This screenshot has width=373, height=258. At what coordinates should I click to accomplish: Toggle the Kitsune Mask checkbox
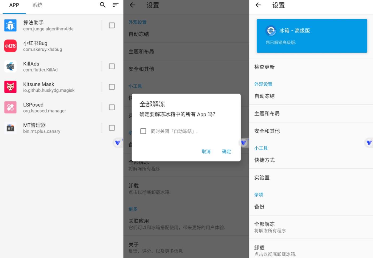click(112, 87)
